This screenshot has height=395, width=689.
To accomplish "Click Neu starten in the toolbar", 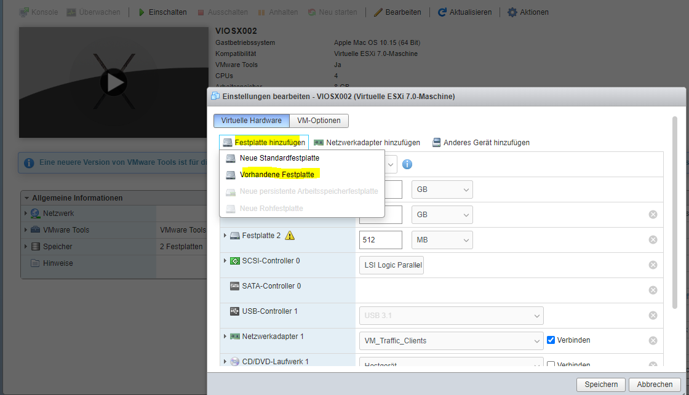I will [x=333, y=12].
